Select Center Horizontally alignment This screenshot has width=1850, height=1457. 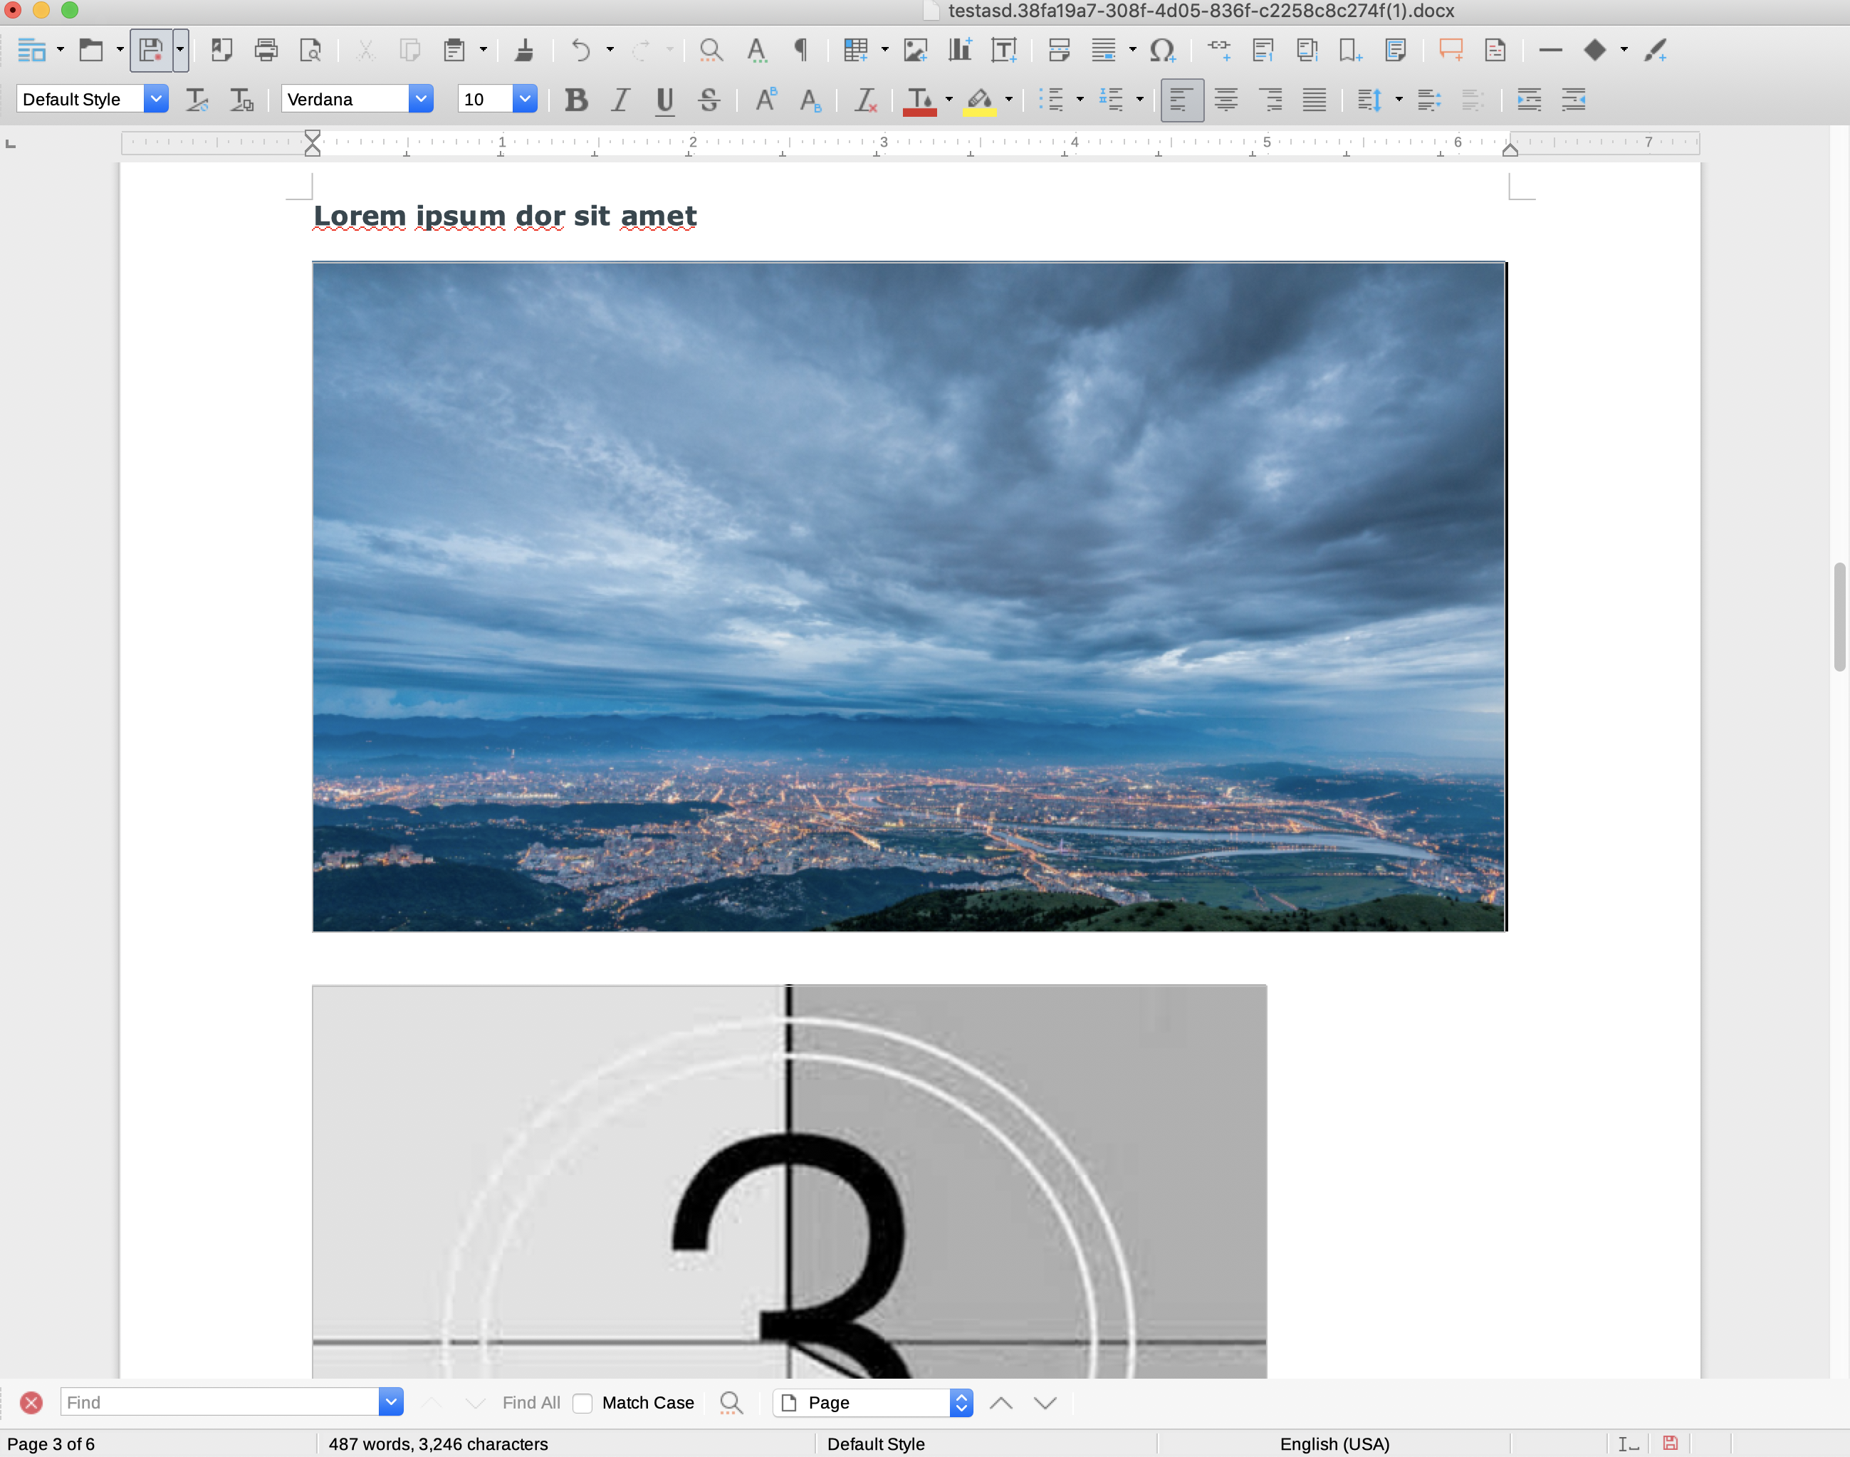1226,100
